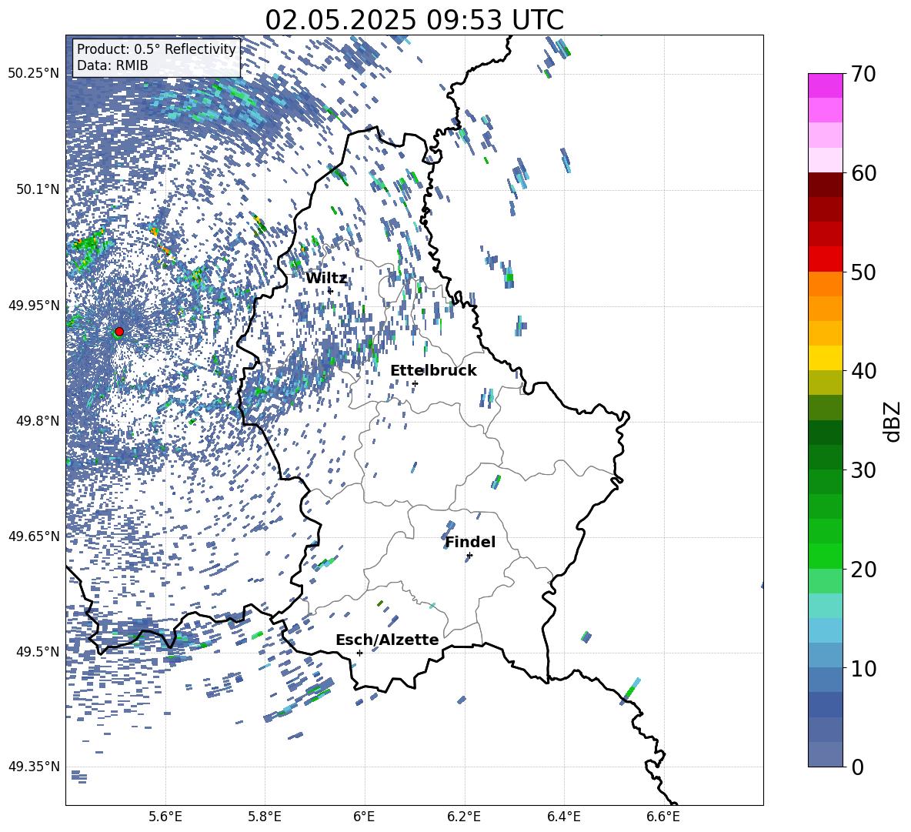911x832 pixels.
Task: Click the 5.6°E longitude label
Action: pyautogui.click(x=165, y=817)
